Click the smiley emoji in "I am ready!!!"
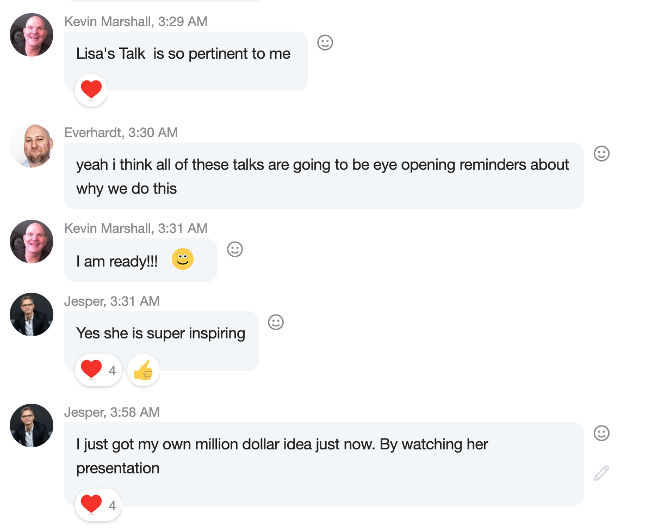 [183, 259]
